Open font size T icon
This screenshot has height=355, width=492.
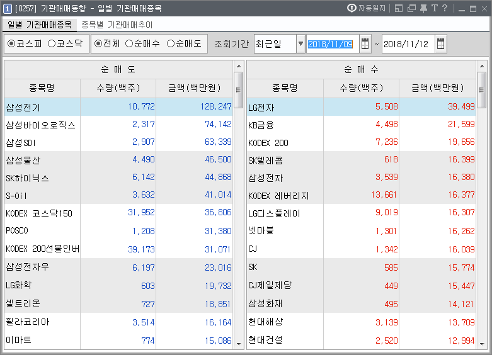434,8
